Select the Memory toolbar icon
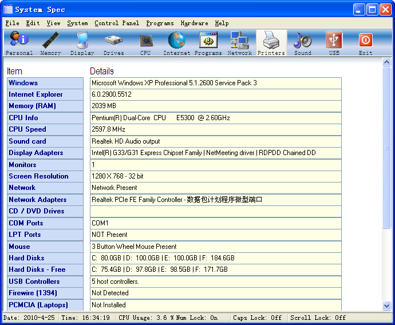This screenshot has width=395, height=325. (50, 43)
